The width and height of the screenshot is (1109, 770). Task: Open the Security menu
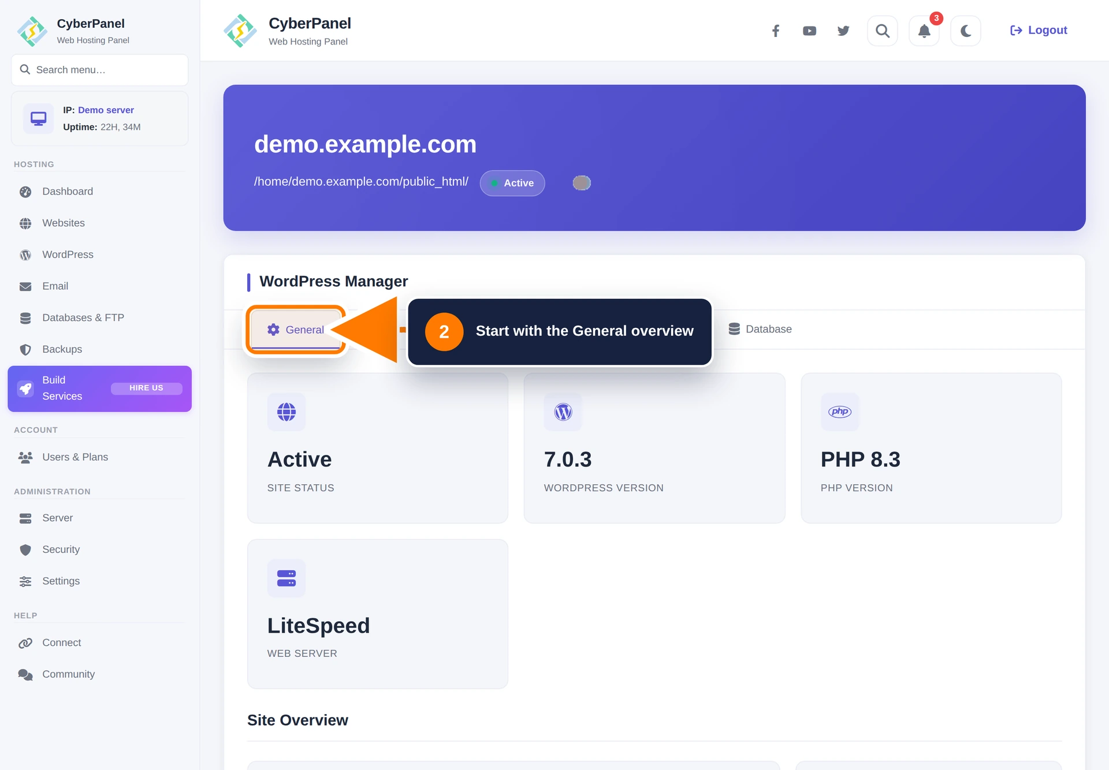(100, 550)
